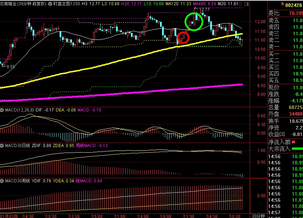The width and height of the screenshot is (303, 218).
Task: Click the L3: 10.68 legend value
Action: (x=110, y=4)
